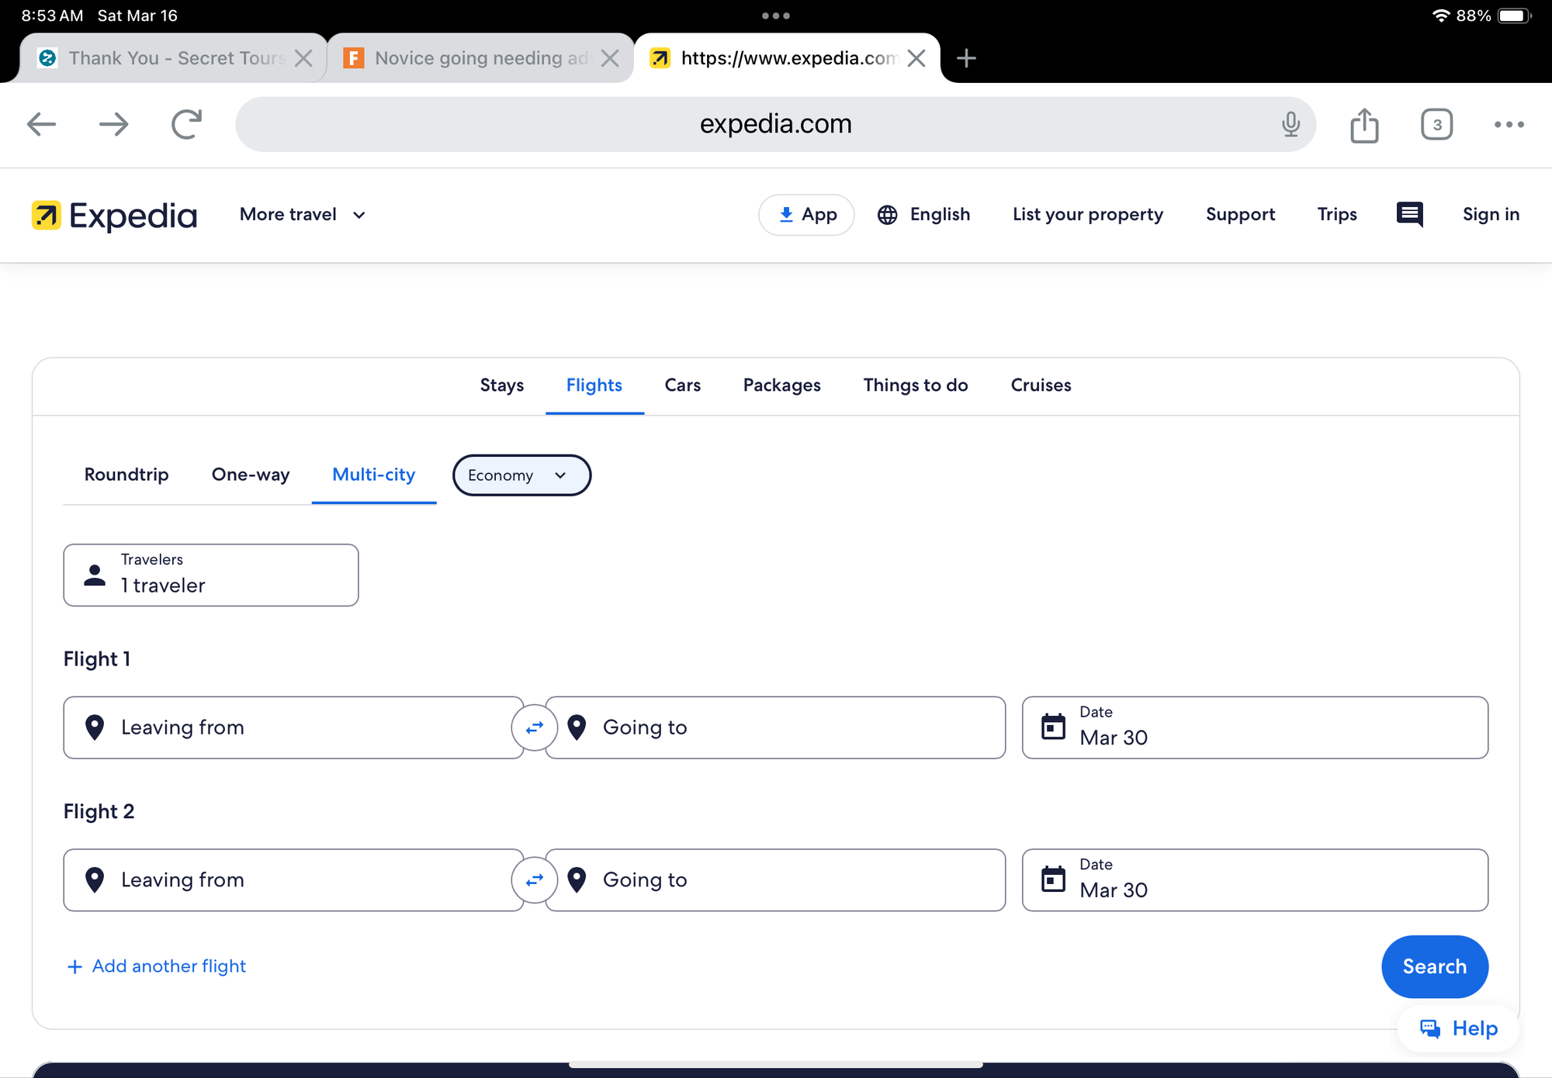Click Flight 1 Leaving from field
Screen dimensions: 1552x1078
pos(293,727)
